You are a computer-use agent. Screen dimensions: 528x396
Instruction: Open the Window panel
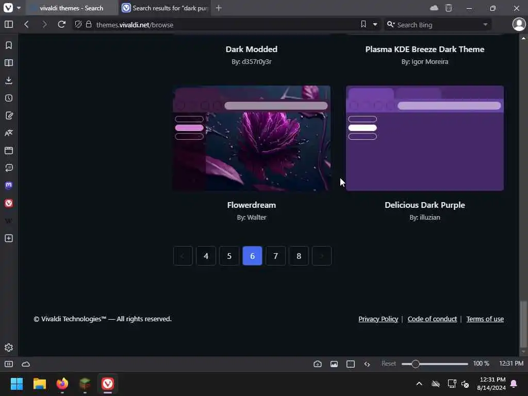pos(9,151)
